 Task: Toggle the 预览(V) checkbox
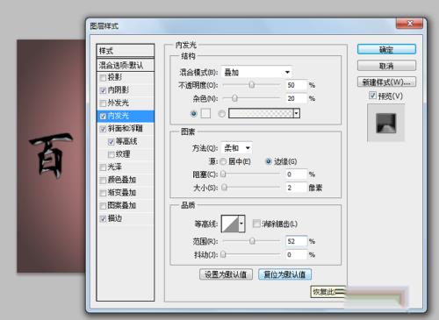pos(372,96)
